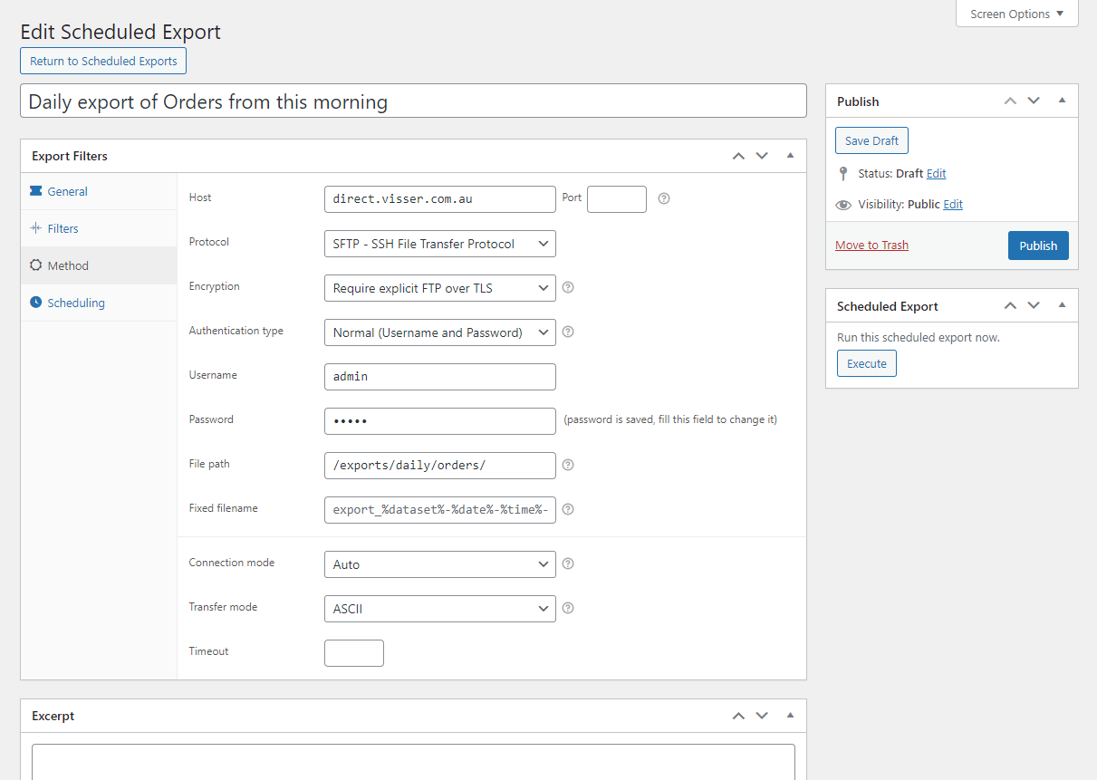Switch to the General tab

coord(99,191)
